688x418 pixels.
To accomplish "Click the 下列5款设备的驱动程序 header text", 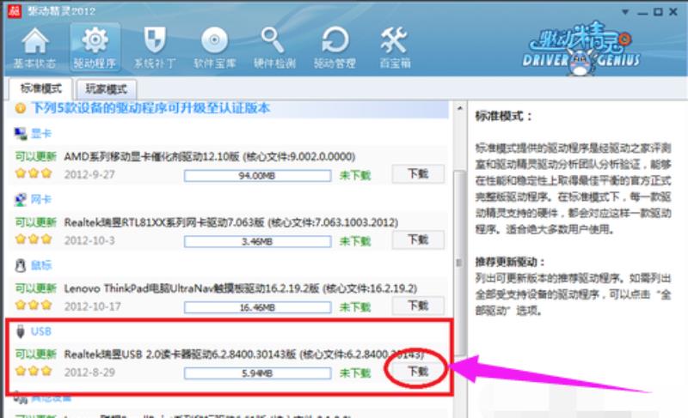I will pos(150,108).
